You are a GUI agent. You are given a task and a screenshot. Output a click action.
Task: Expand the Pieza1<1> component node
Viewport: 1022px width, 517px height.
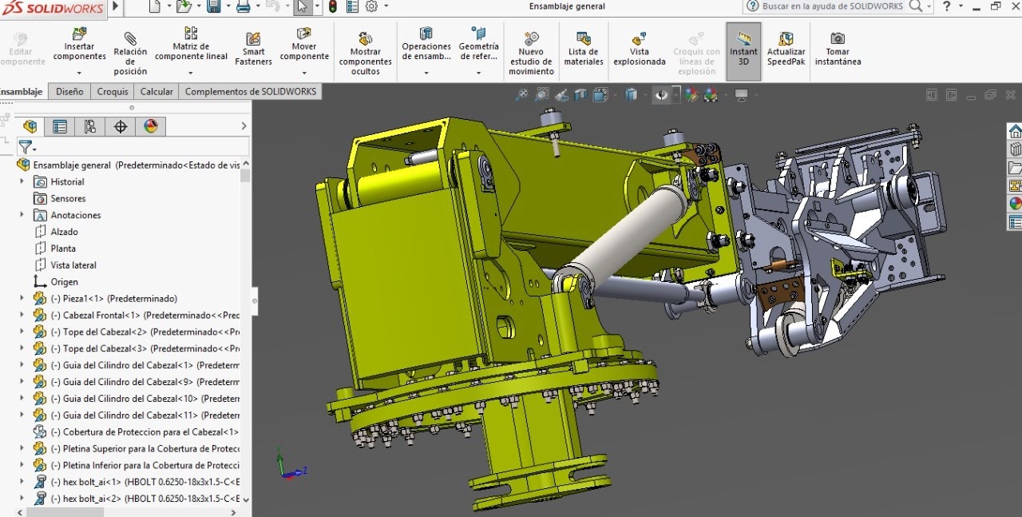[22, 298]
